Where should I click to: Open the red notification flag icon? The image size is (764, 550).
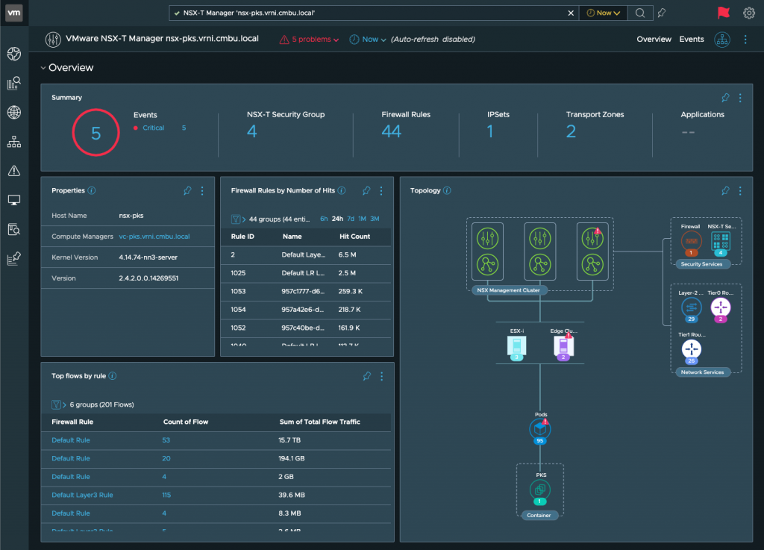click(x=723, y=12)
